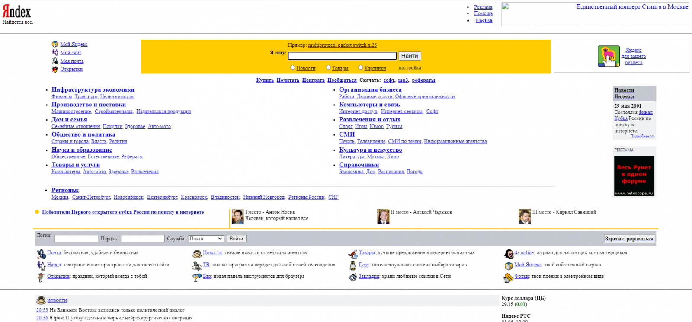This screenshot has height=322, width=692.
Task: Open the Общество и политика category
Action: [x=83, y=134]
